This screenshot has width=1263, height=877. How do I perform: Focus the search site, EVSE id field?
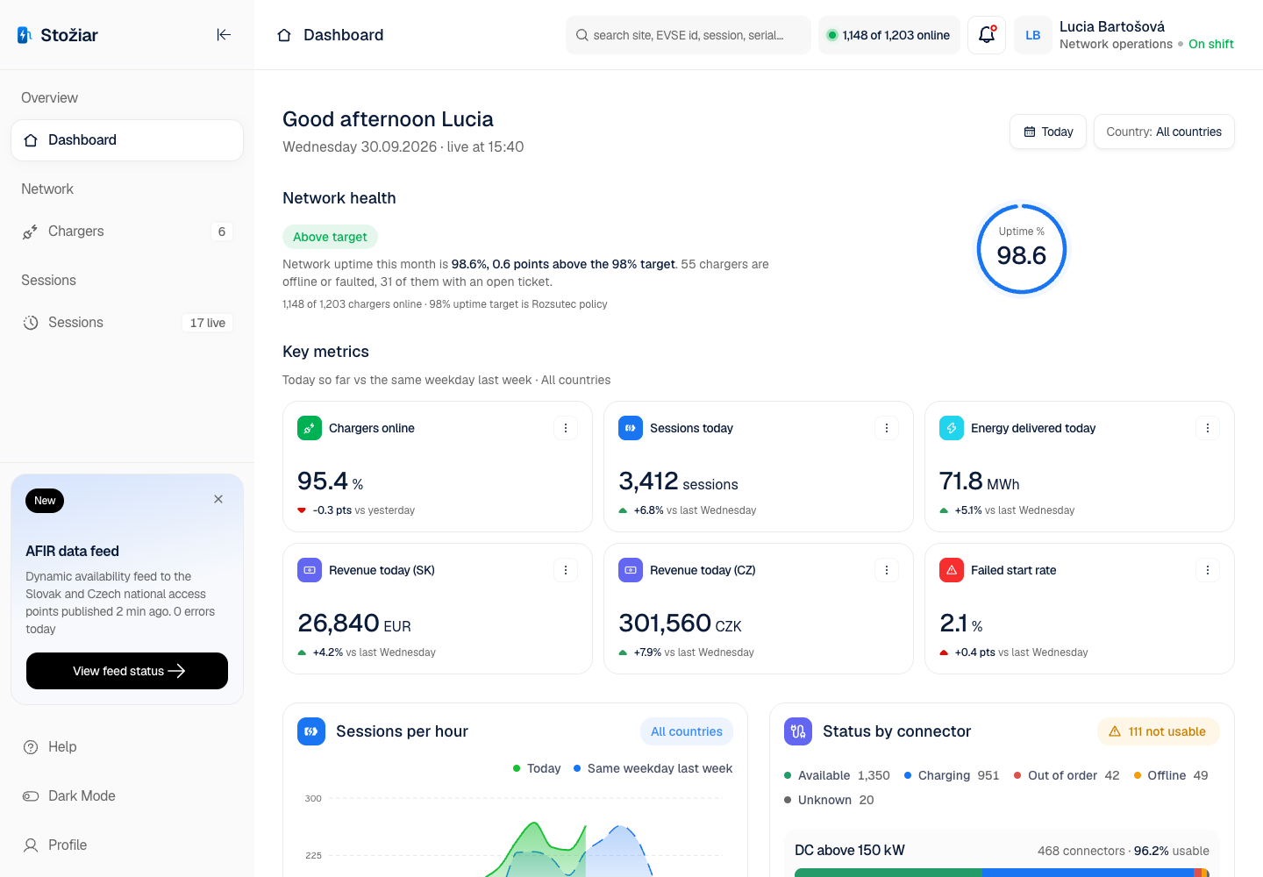[689, 35]
